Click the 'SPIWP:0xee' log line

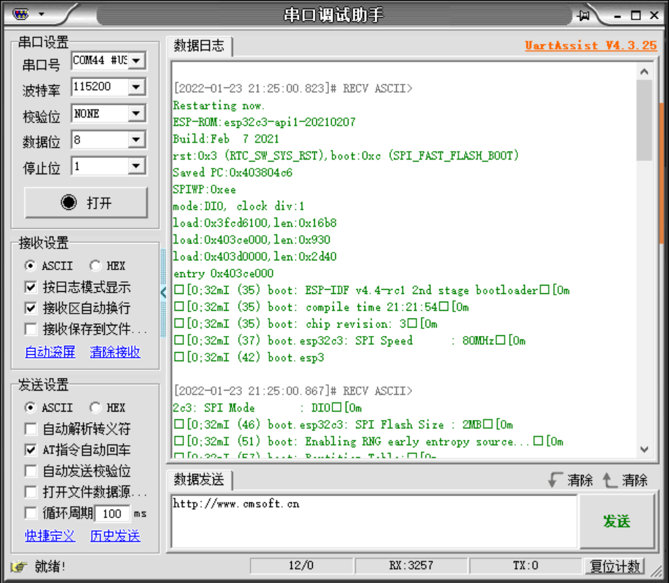click(x=204, y=190)
